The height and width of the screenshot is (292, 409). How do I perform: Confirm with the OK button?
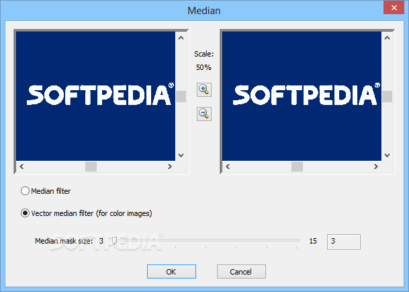(171, 271)
